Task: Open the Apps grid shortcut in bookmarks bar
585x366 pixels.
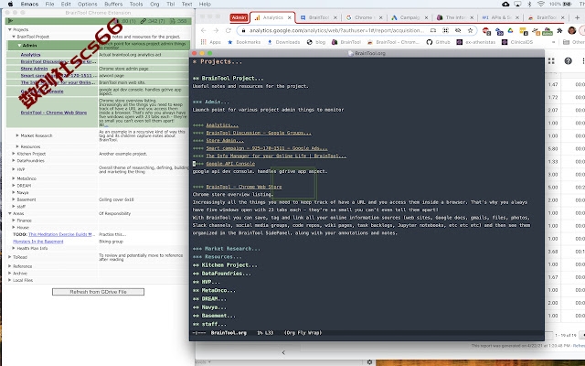Action: click(211, 42)
